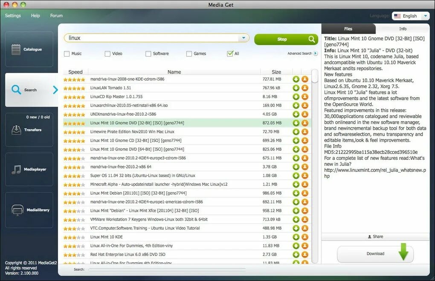Screen dimensions: 435x281
Task: Open the Search section magnifier icon
Action: tap(16, 90)
